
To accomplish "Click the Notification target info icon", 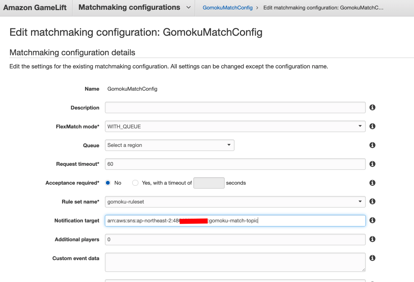I will pos(372,220).
